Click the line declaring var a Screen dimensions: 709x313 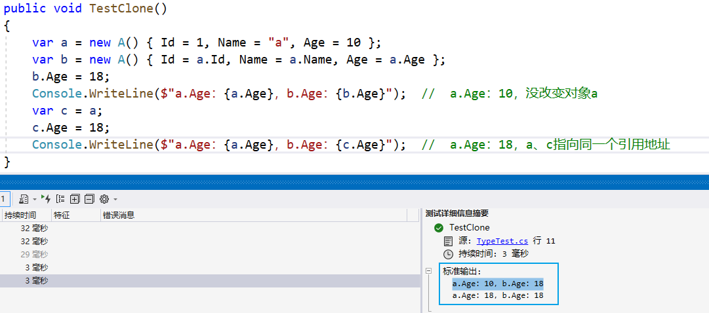click(x=207, y=43)
